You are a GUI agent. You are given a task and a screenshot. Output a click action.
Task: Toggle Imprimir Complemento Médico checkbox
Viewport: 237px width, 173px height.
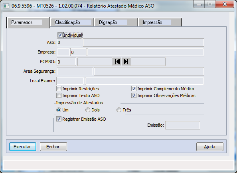134,89
